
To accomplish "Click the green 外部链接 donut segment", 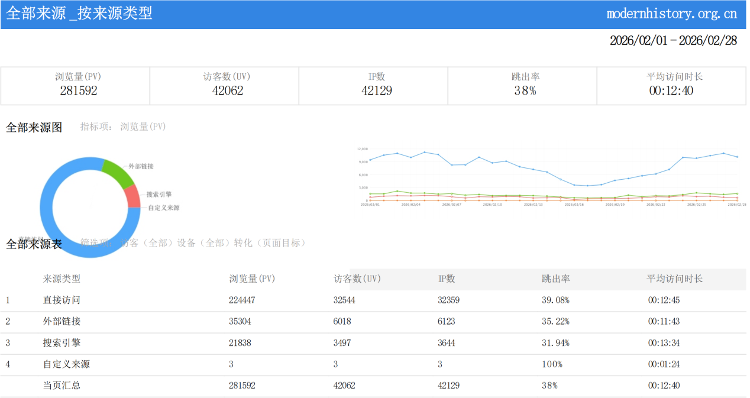I will [x=117, y=172].
